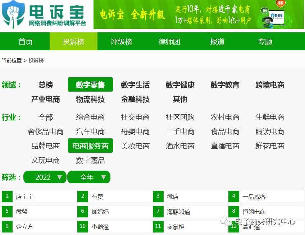Open the 2022 year dropdown
The image size is (305, 235).
[45, 177]
